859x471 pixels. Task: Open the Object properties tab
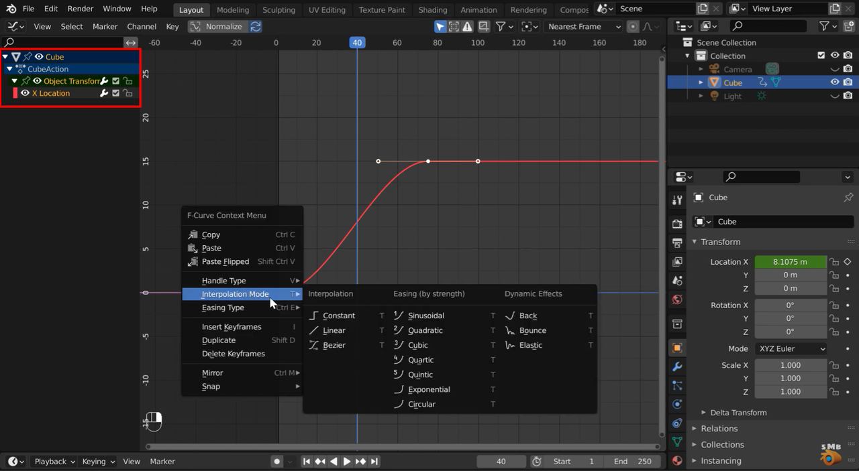click(677, 348)
